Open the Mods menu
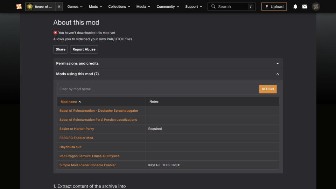336x189 pixels. pos(95,7)
